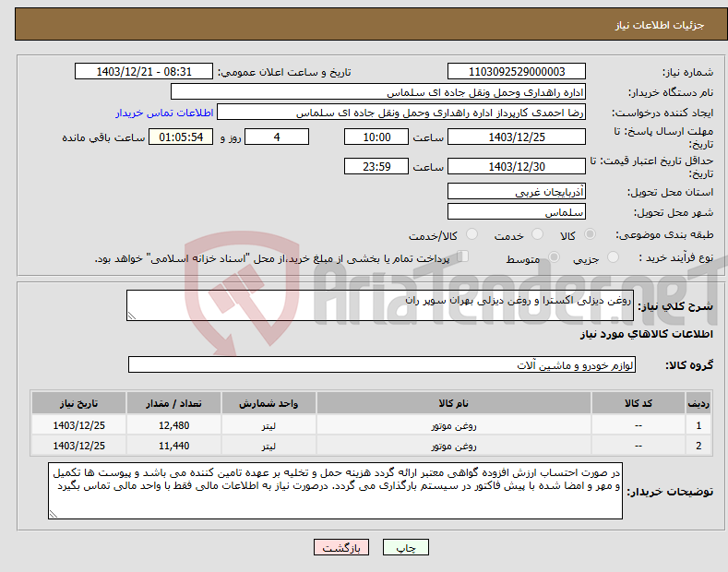This screenshot has width=728, height=572.
Task: Select the جزیی purchase type radio
Action: point(613,257)
